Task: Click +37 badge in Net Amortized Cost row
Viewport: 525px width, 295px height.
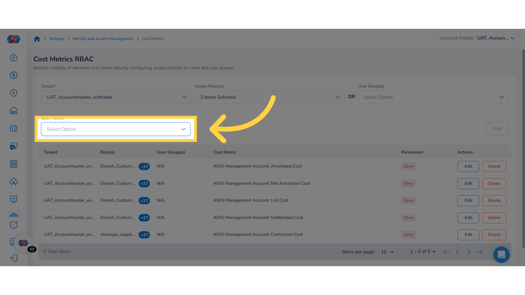Action: pos(144,184)
